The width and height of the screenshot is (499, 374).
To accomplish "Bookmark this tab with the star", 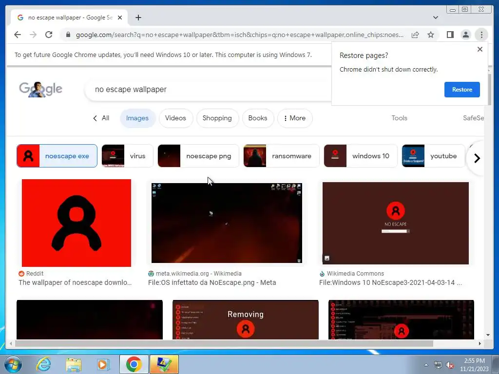I will [431, 35].
